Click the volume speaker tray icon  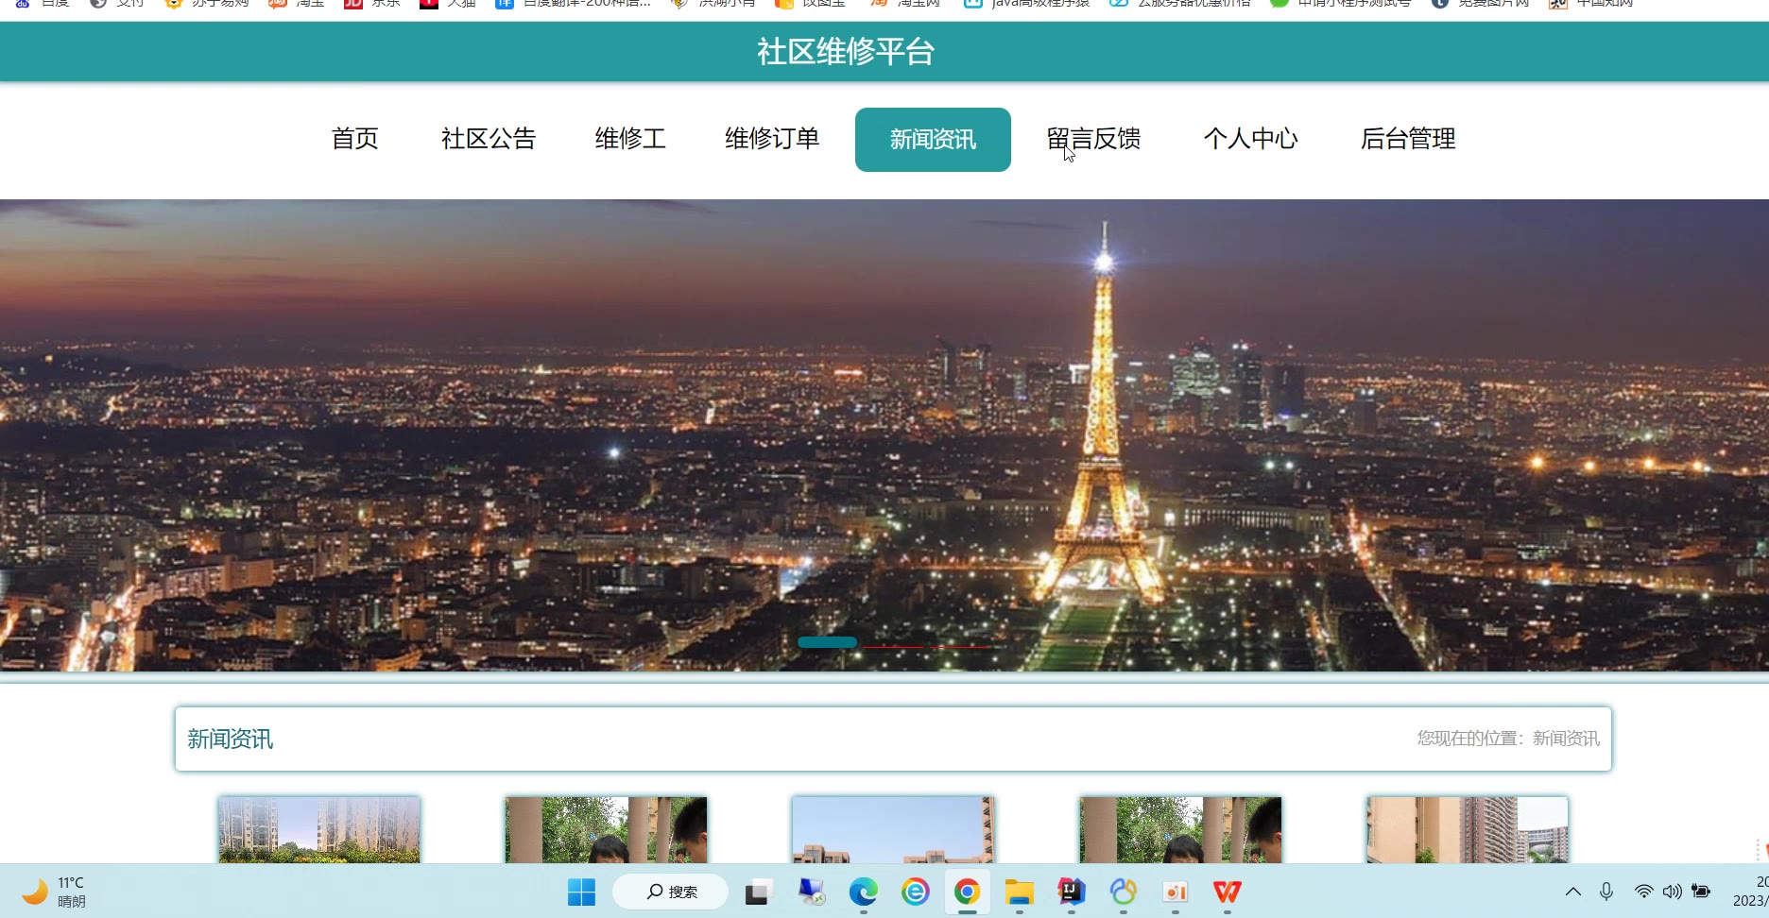pyautogui.click(x=1672, y=892)
